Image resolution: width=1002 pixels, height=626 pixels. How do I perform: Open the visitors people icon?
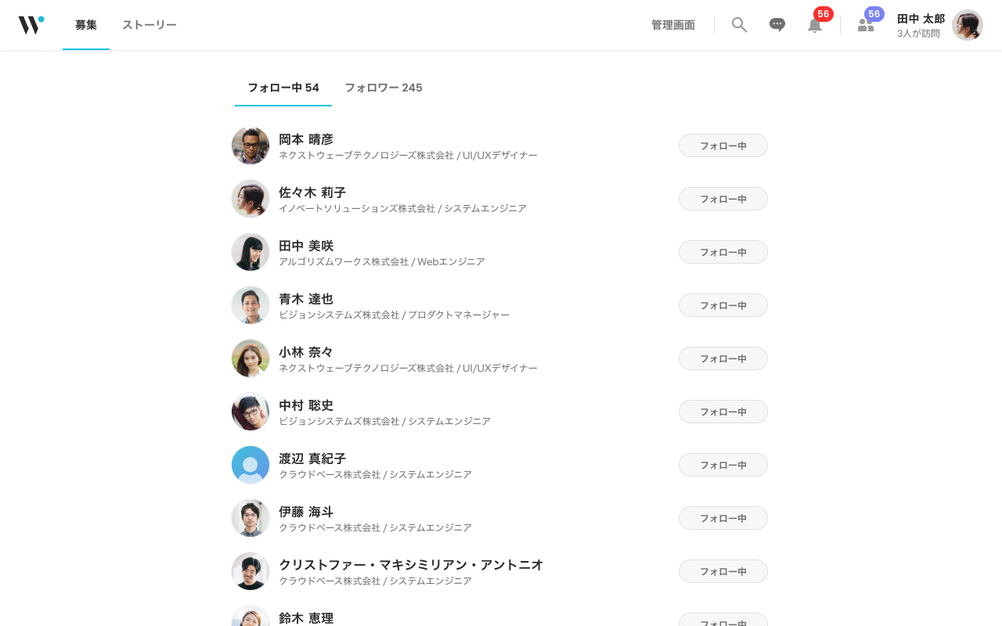pyautogui.click(x=866, y=25)
